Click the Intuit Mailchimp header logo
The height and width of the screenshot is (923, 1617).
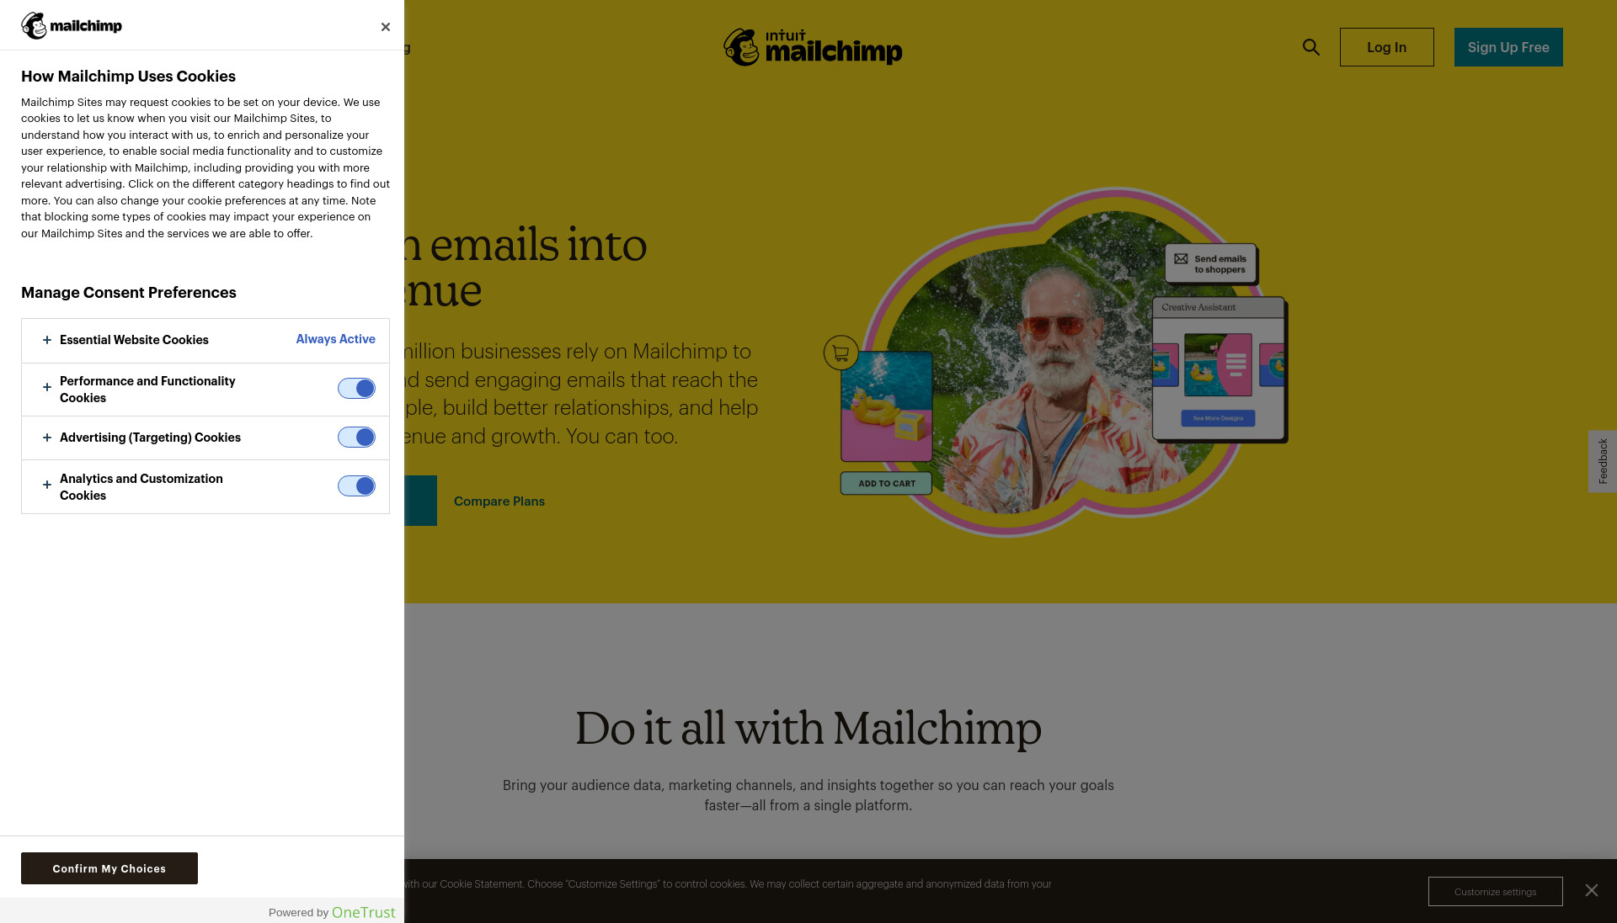tap(813, 47)
